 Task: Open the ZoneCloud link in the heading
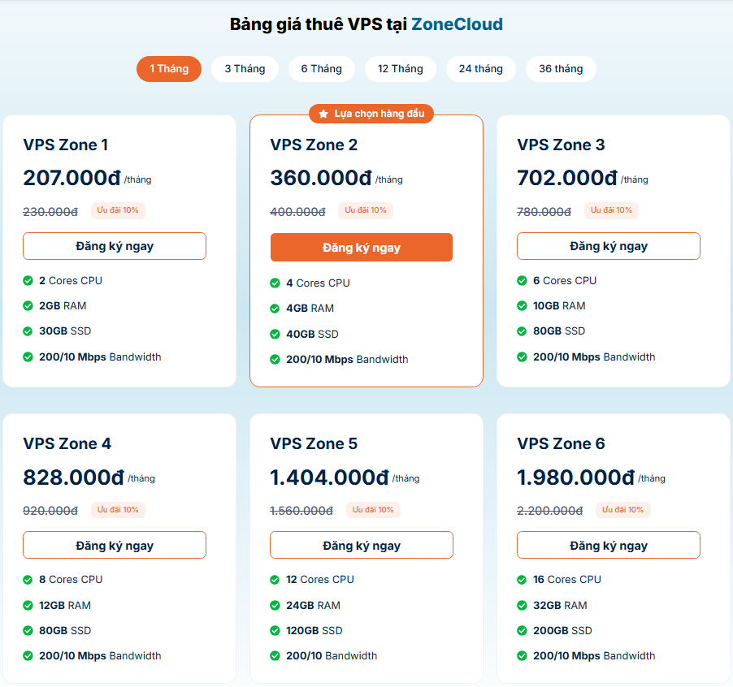coord(458,24)
